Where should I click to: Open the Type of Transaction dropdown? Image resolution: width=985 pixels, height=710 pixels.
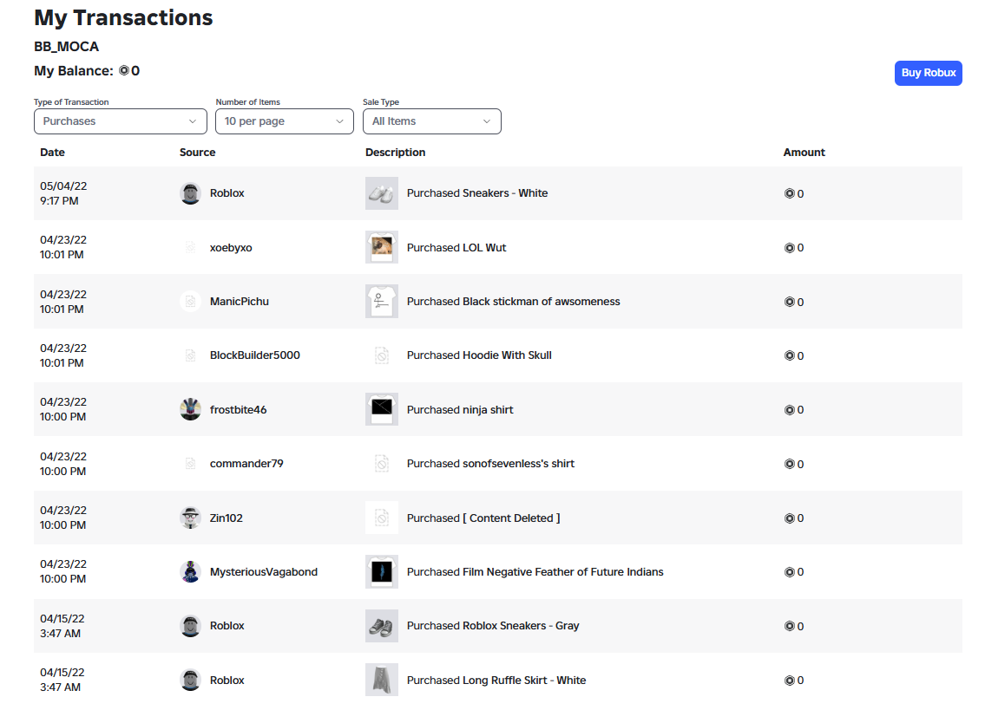click(121, 121)
